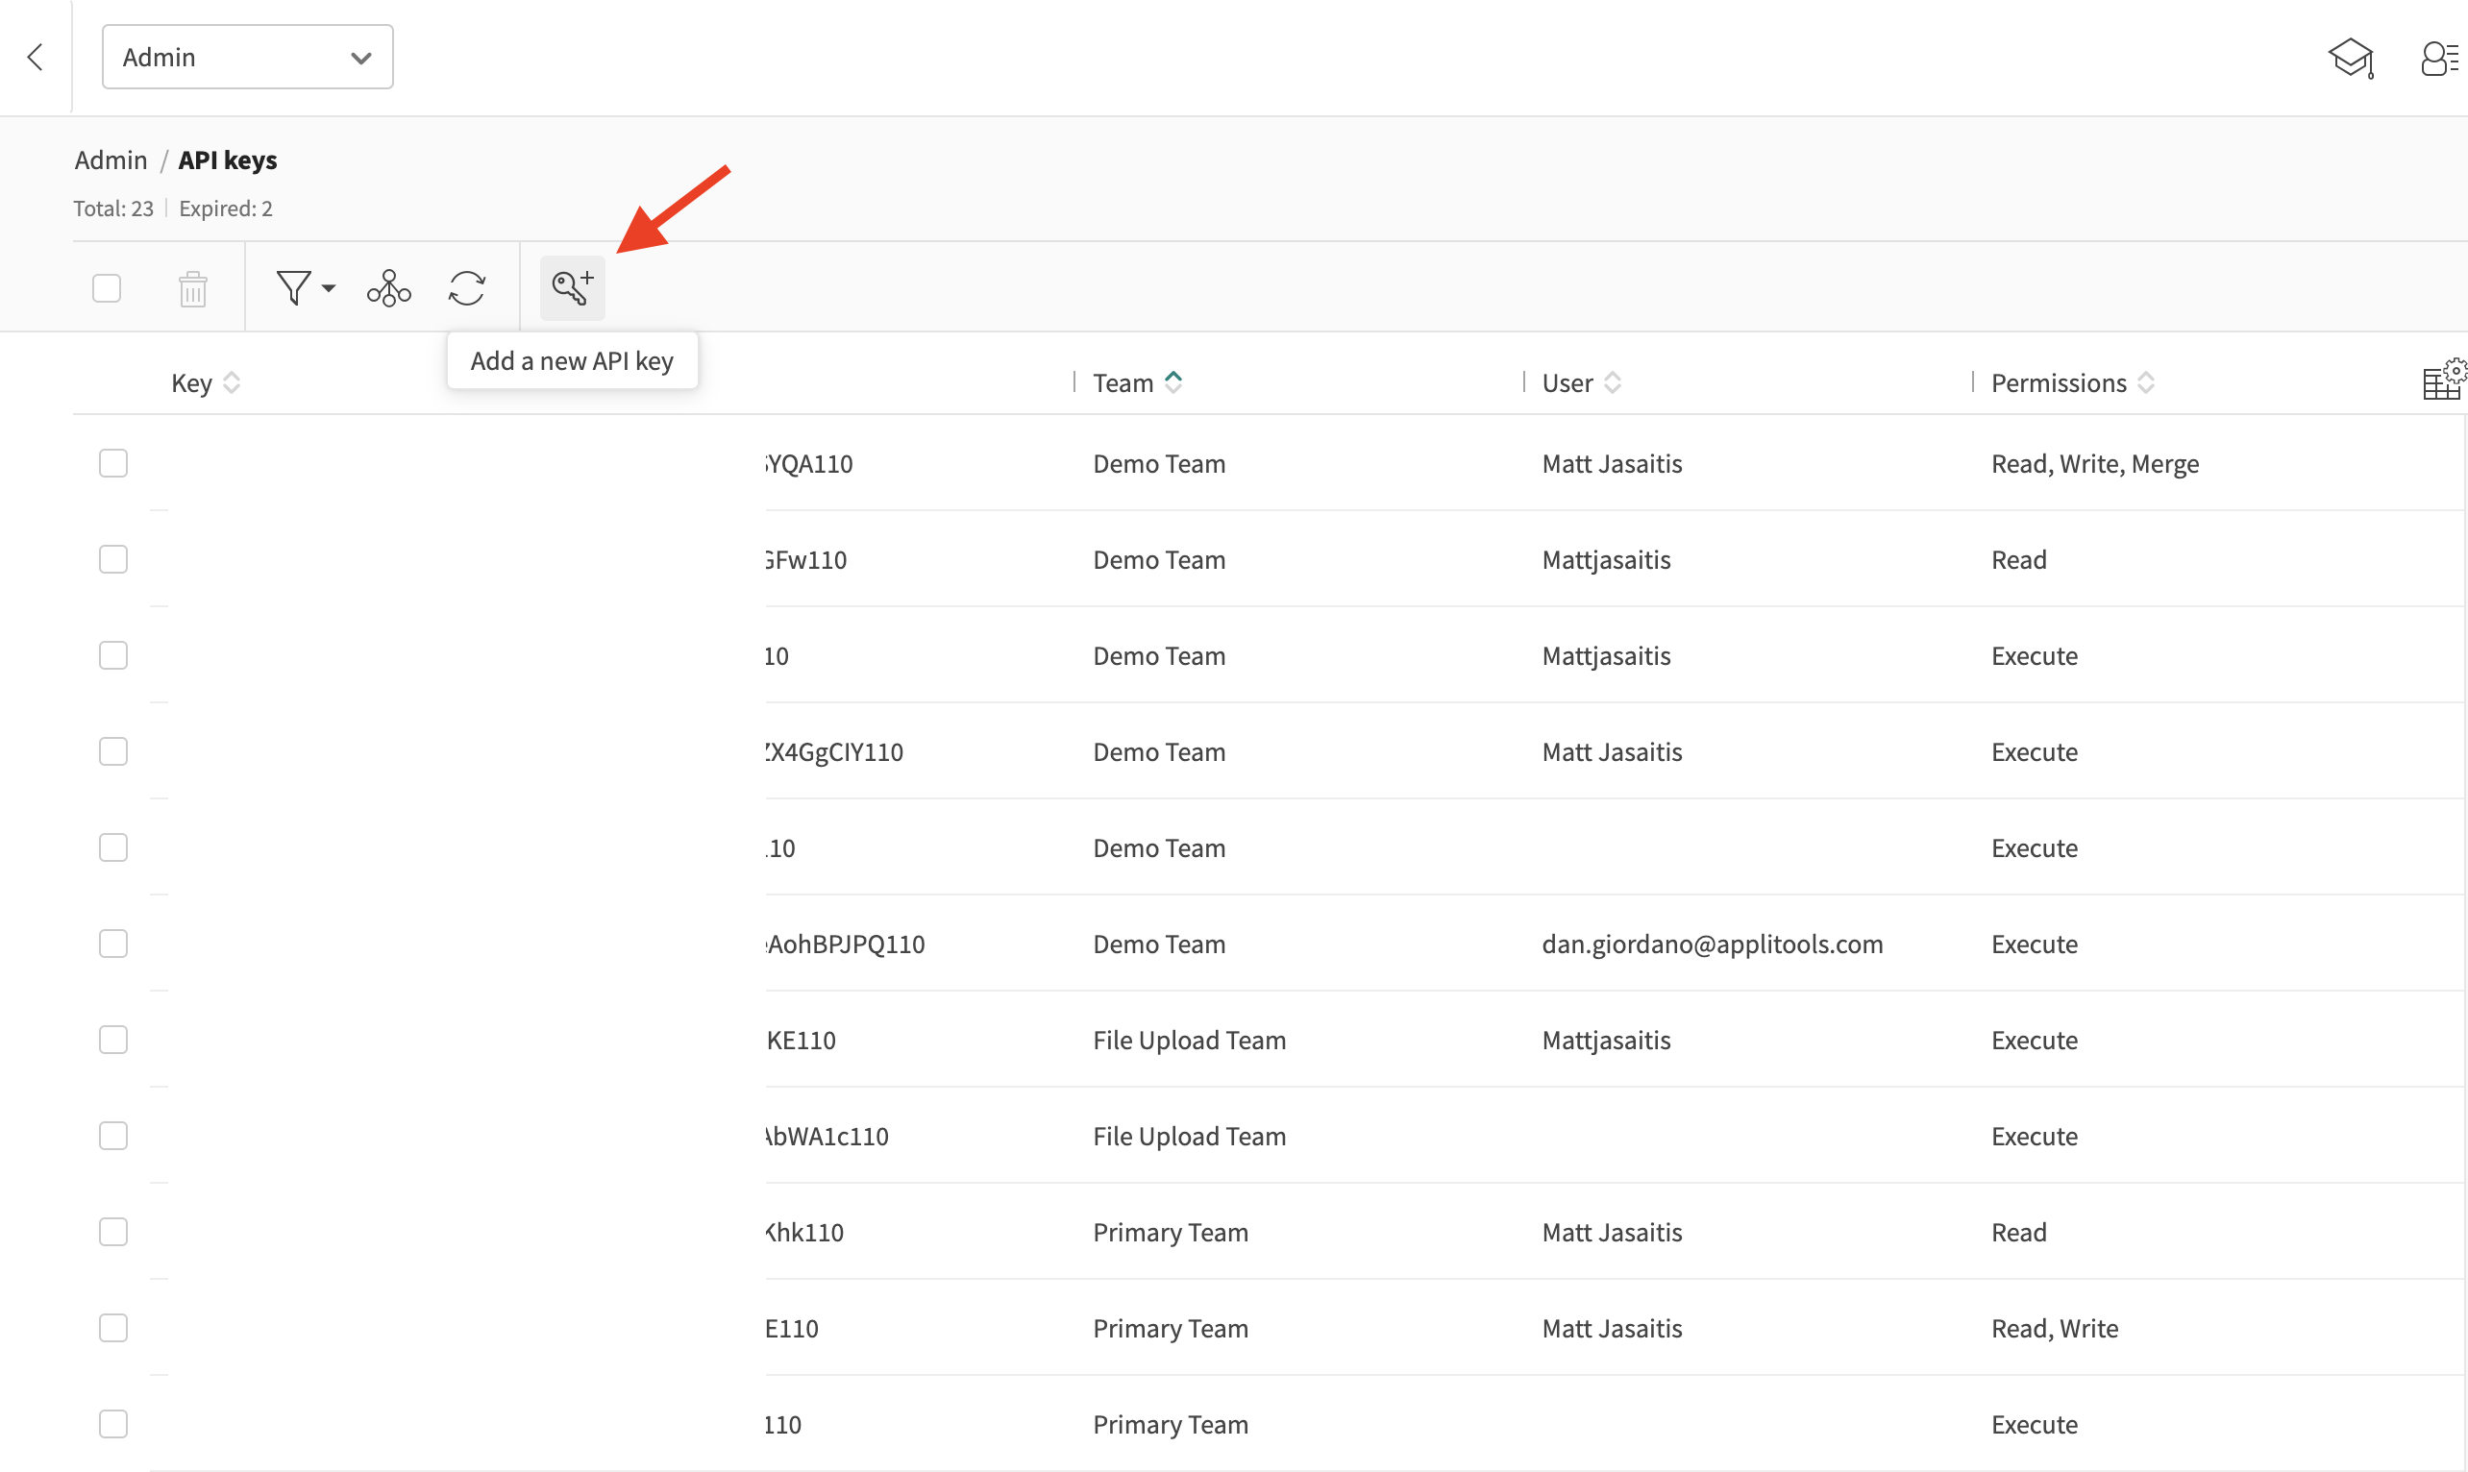Viewport: 2468px width, 1472px height.
Task: Open the user account menu icon
Action: coord(2440,59)
